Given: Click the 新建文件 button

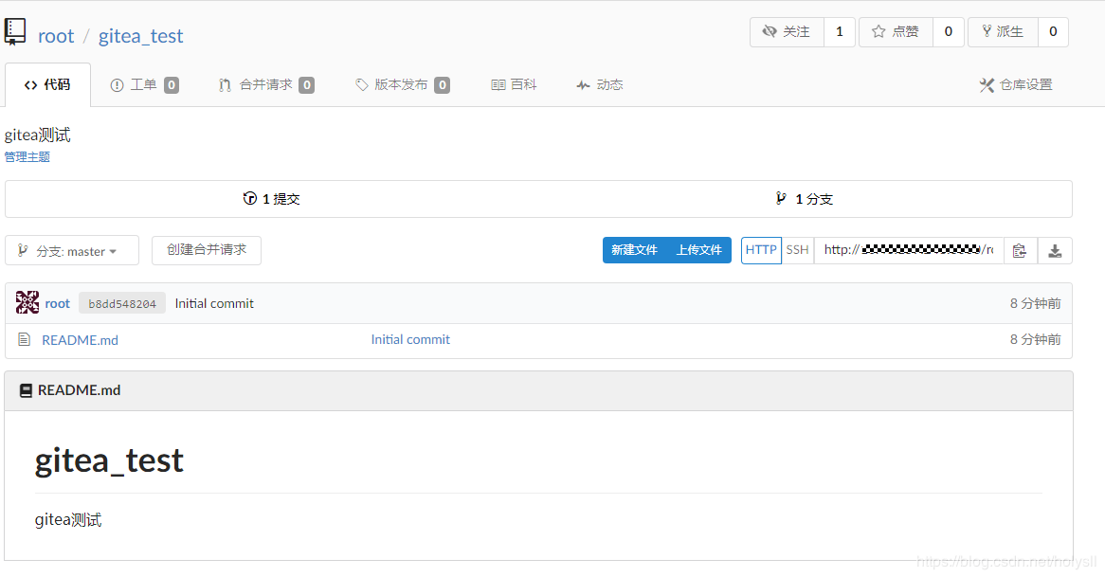Looking at the screenshot, I should point(633,249).
